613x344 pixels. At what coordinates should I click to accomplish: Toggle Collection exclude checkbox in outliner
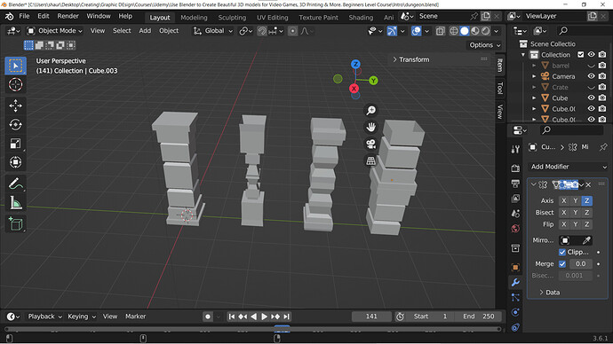point(580,55)
